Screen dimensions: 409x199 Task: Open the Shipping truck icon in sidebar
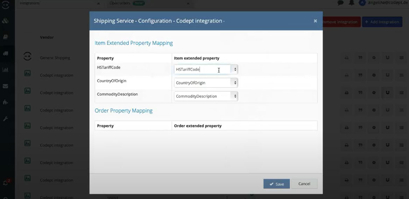coord(5,54)
